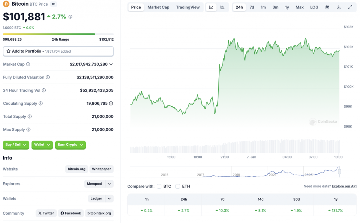The image size is (360, 223).
Task: Toggle LOG scale on chart
Action: point(314,7)
